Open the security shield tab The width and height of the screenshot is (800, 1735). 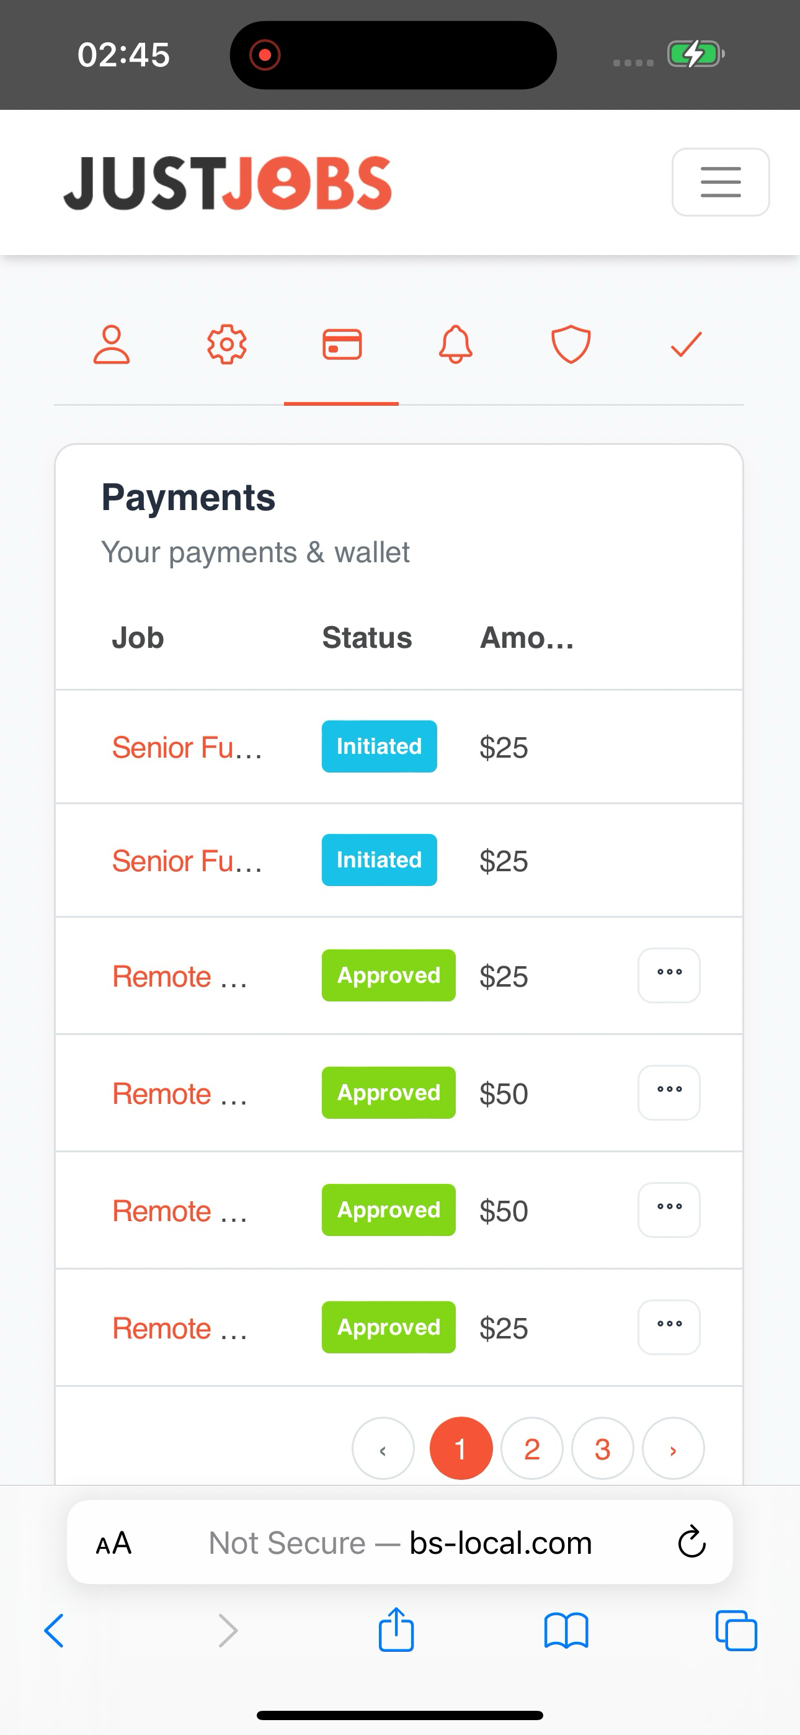[x=571, y=345]
